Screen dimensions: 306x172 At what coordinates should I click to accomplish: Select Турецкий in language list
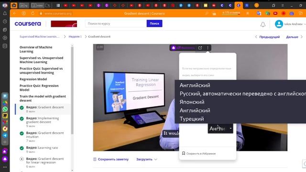click(192, 119)
